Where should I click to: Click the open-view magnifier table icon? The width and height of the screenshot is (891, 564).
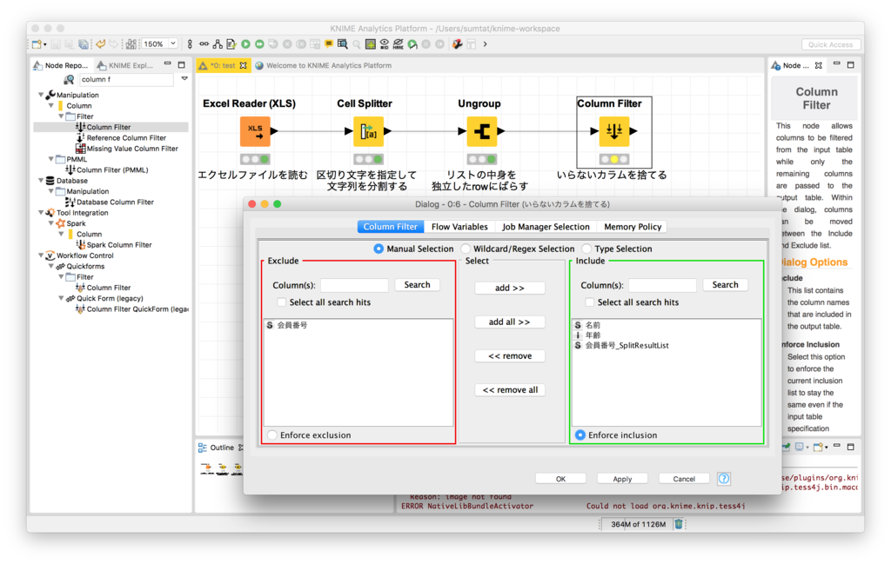(343, 44)
